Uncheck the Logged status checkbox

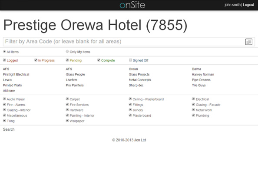click(4, 60)
